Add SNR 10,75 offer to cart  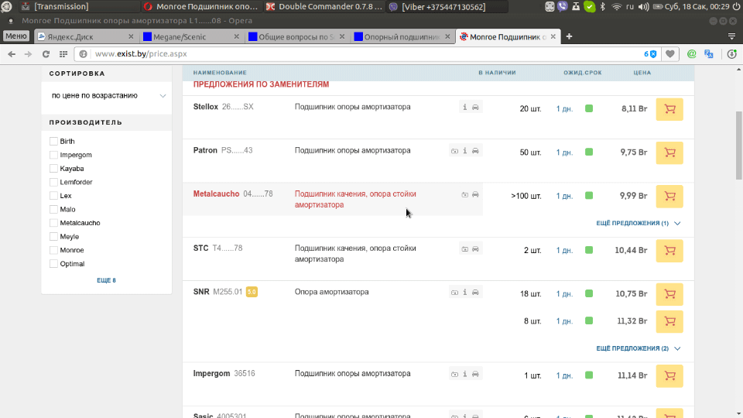coord(669,294)
